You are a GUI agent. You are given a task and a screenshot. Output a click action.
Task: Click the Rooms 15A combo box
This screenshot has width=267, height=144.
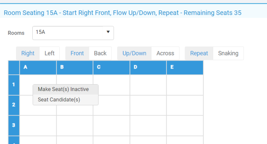70,33
